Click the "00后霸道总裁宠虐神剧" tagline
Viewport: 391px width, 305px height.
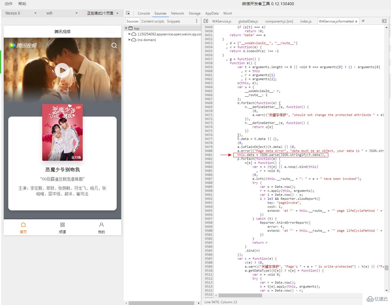[x=62, y=179]
